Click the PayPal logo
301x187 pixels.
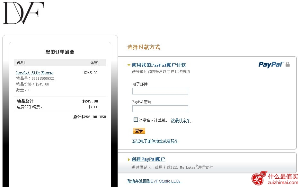coord(271,64)
